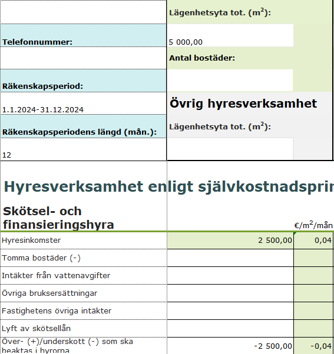
Task: Select Räkenskapsperiodens längd (mån.) label
Action: 83,126
